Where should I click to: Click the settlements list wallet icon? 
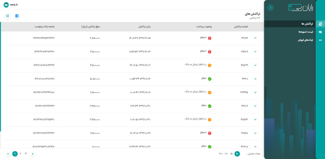point(320,32)
